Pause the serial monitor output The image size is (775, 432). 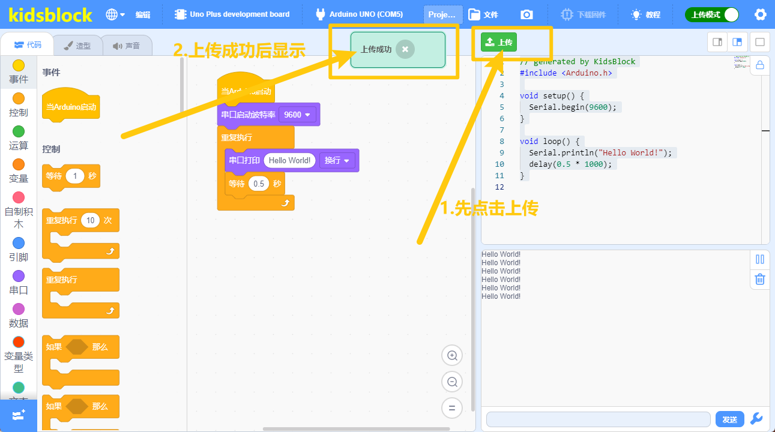tap(760, 259)
